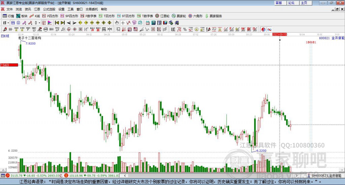Viewport: 345px width, 185px height.
Task: Open the 帮助 menu
Action: (x=104, y=9)
